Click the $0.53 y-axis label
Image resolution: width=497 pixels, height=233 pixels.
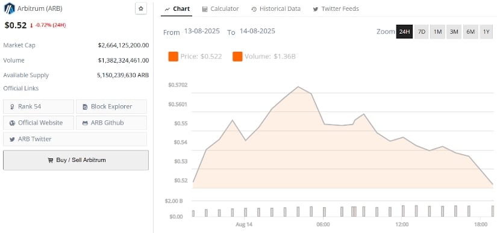click(x=181, y=161)
